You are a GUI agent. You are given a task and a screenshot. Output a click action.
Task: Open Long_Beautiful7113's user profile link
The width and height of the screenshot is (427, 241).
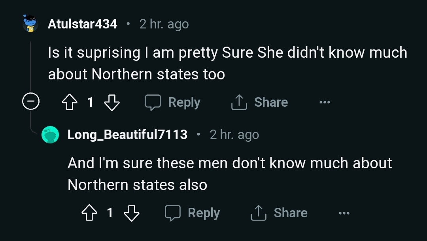tap(127, 135)
